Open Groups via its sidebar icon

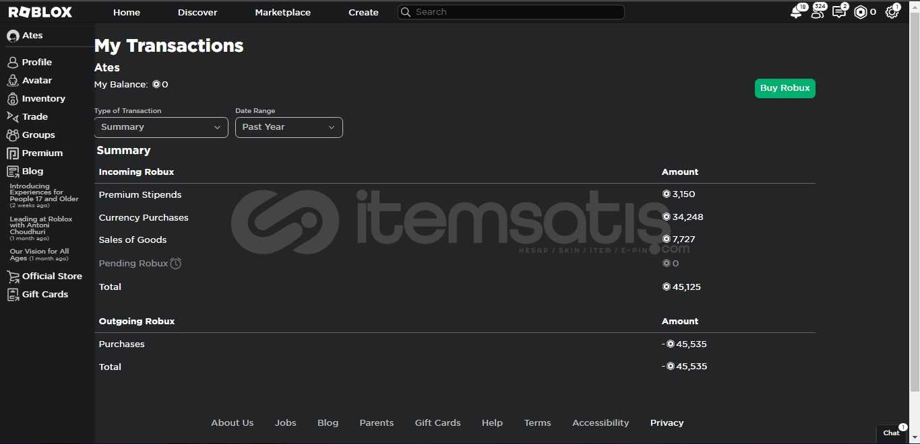[x=12, y=135]
